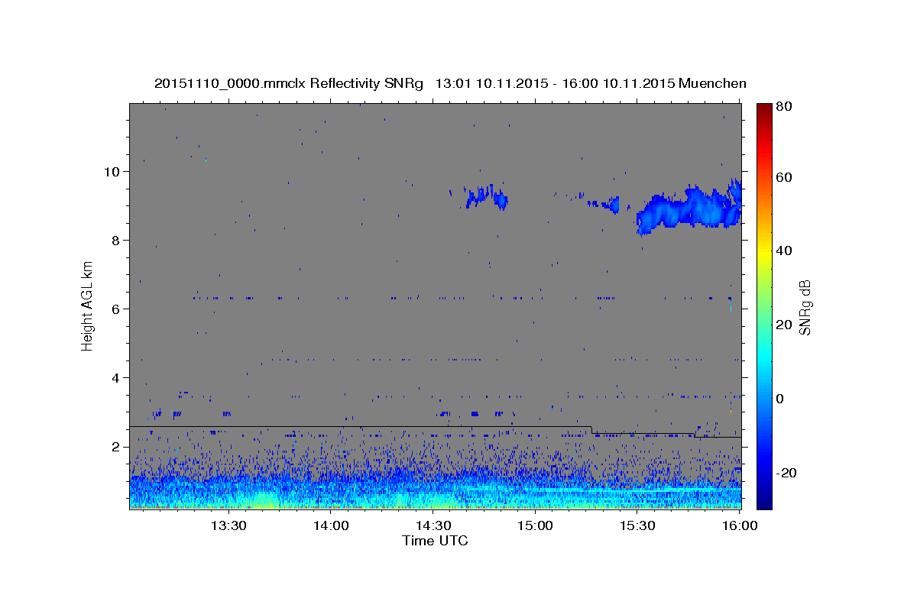Click the 14:00 time tick label
The image size is (917, 611).
[x=332, y=525]
